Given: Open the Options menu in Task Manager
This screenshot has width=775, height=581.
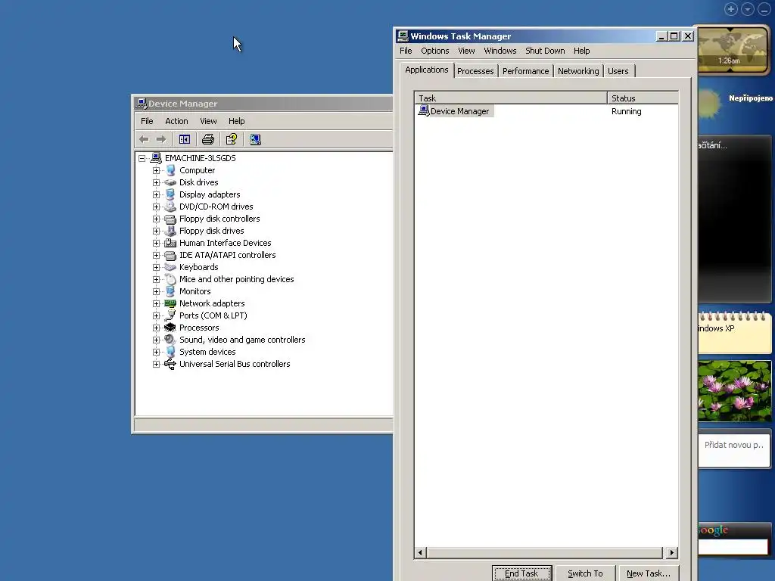Looking at the screenshot, I should (435, 51).
